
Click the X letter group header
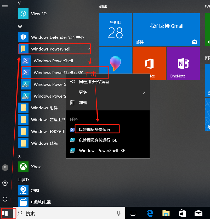coord(19,156)
